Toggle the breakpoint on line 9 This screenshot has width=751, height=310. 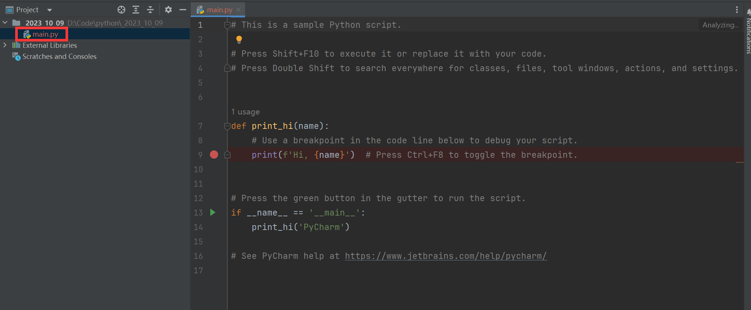(214, 154)
